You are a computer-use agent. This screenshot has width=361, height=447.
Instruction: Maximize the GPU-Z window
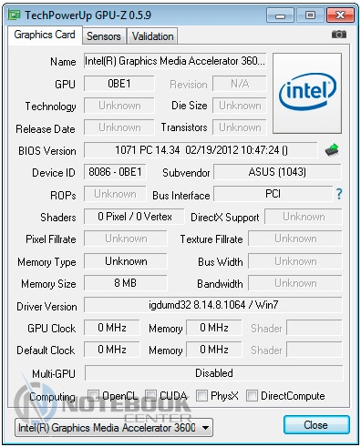310,15
